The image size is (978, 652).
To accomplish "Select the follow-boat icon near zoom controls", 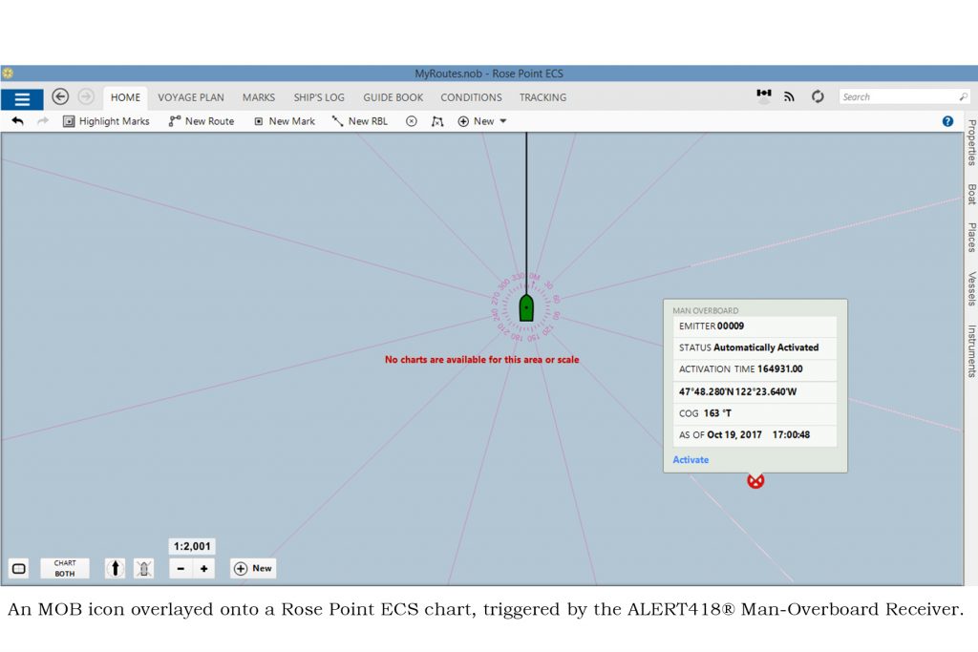I will pyautogui.click(x=143, y=567).
